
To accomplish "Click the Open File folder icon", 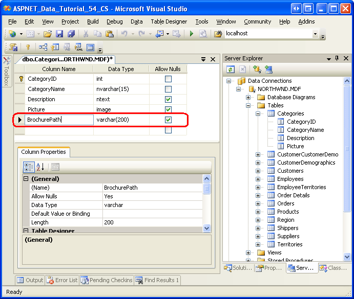I will [x=47, y=34].
